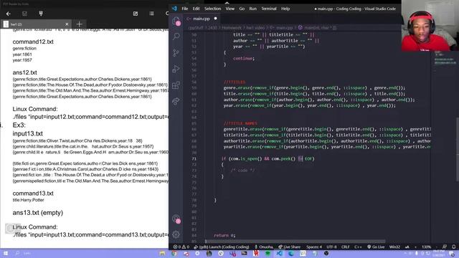Open the Source Control view
Image resolution: width=459 pixels, height=258 pixels.
[x=176, y=52]
